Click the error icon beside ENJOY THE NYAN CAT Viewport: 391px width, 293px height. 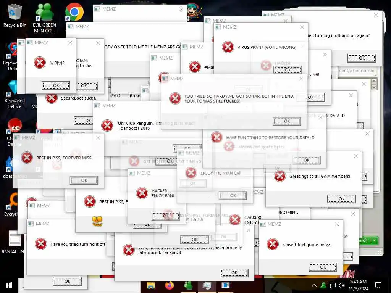[191, 173]
